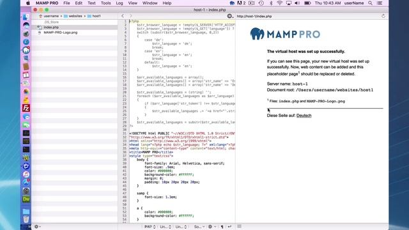
Task: Open the Cyberduck duck icon in dock
Action: point(26,100)
